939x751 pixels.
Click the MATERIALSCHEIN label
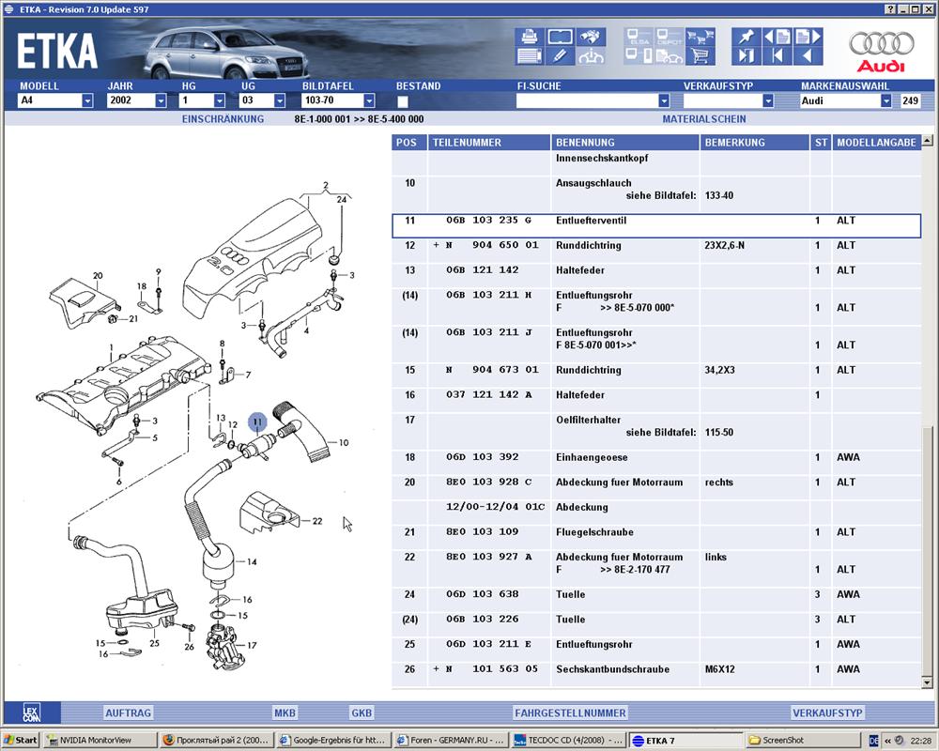coord(704,119)
